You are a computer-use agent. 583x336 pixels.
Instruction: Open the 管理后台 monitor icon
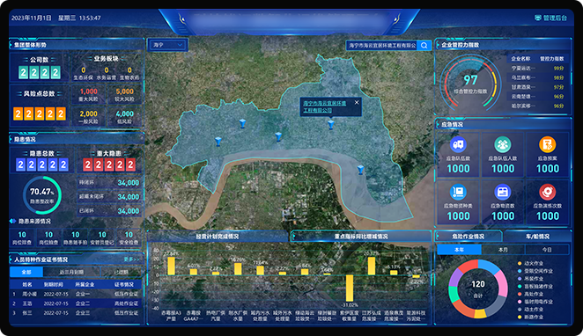coord(537,18)
